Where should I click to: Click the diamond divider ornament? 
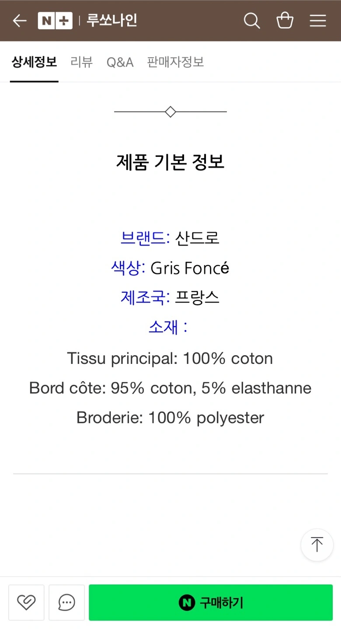click(170, 112)
